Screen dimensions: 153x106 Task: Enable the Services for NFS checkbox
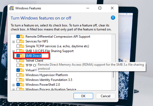[18, 41]
